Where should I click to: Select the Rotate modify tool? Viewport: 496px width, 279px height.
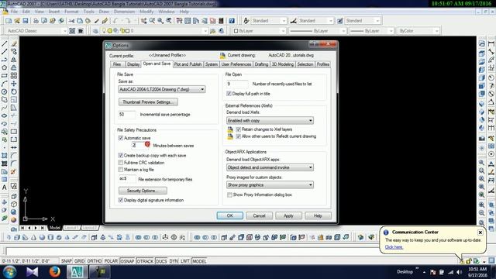pyautogui.click(x=14, y=91)
